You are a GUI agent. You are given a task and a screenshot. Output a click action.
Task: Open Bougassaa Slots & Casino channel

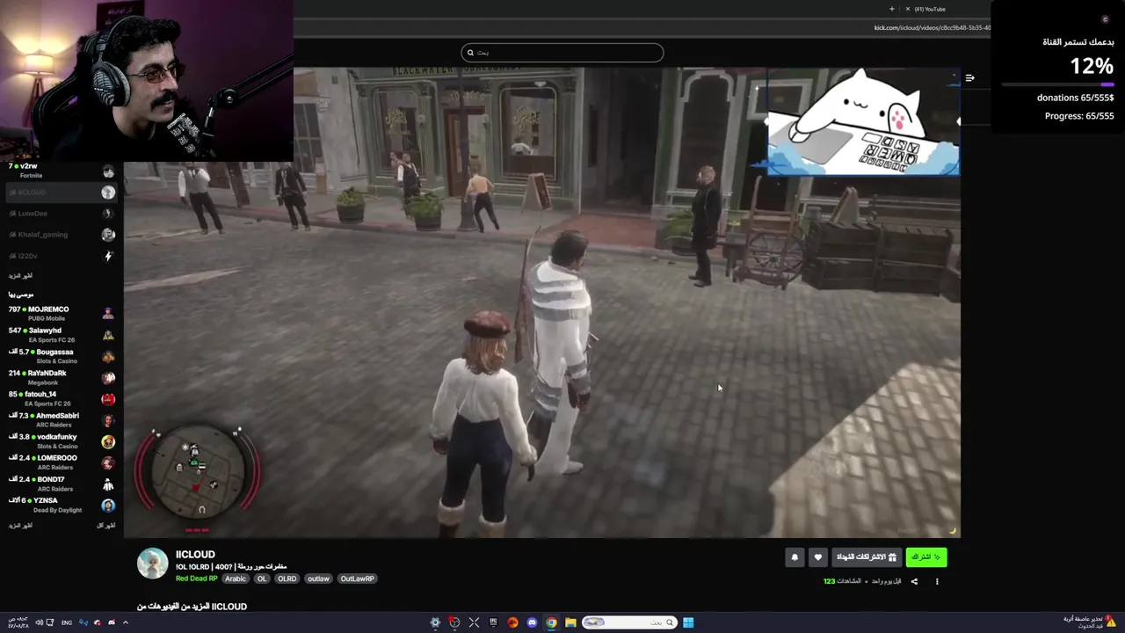pos(62,355)
